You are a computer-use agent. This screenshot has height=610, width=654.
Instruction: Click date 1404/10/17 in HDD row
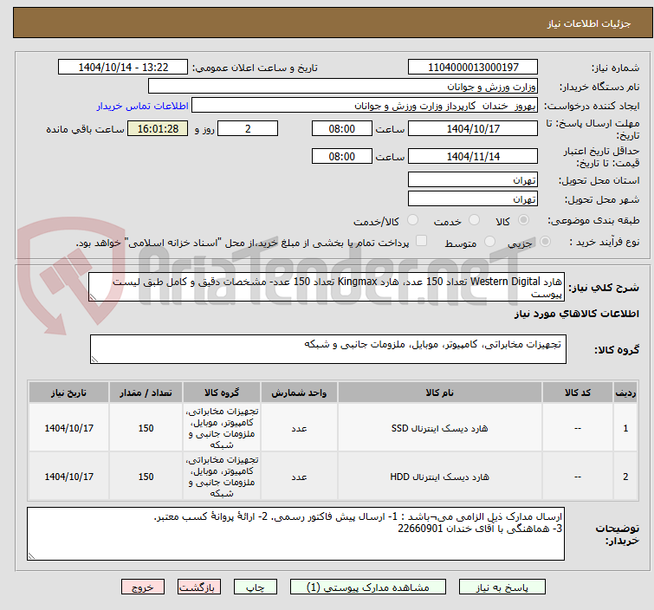click(68, 477)
